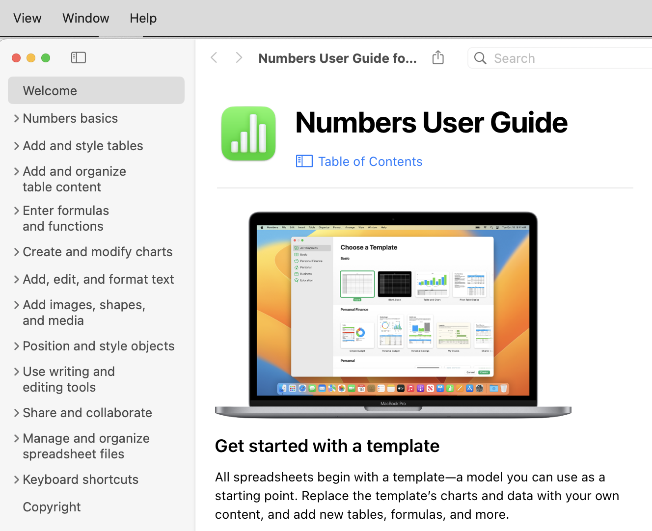
Task: Expand Create and modify charts chevron
Action: [x=17, y=252]
